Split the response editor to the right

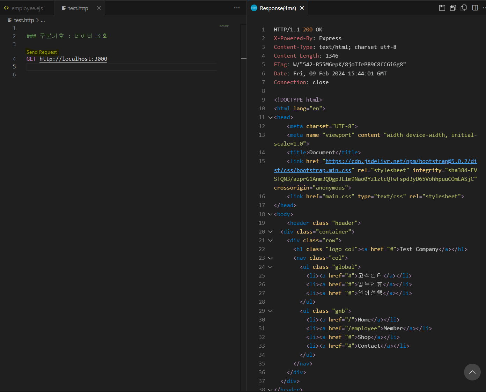(475, 8)
